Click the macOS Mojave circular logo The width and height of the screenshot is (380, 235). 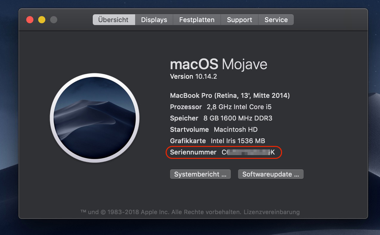(x=95, y=118)
